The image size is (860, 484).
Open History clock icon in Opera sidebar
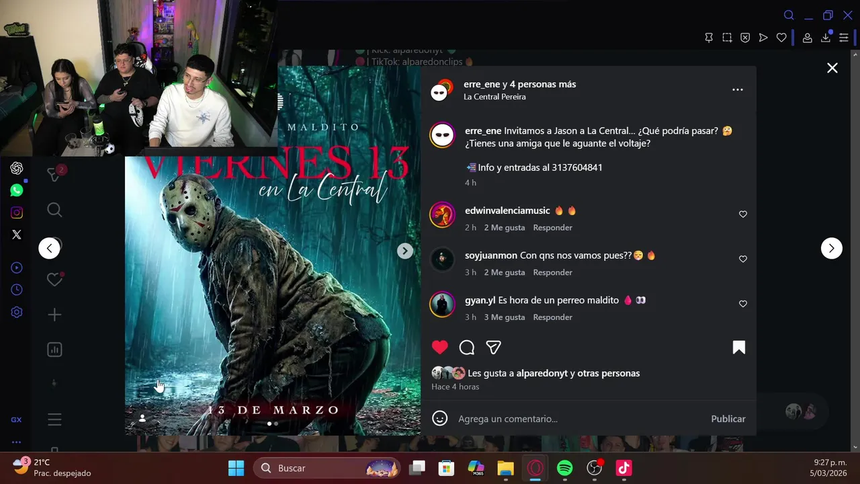(17, 290)
